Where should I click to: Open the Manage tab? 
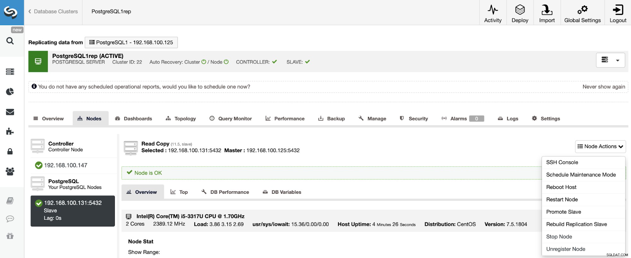[372, 118]
